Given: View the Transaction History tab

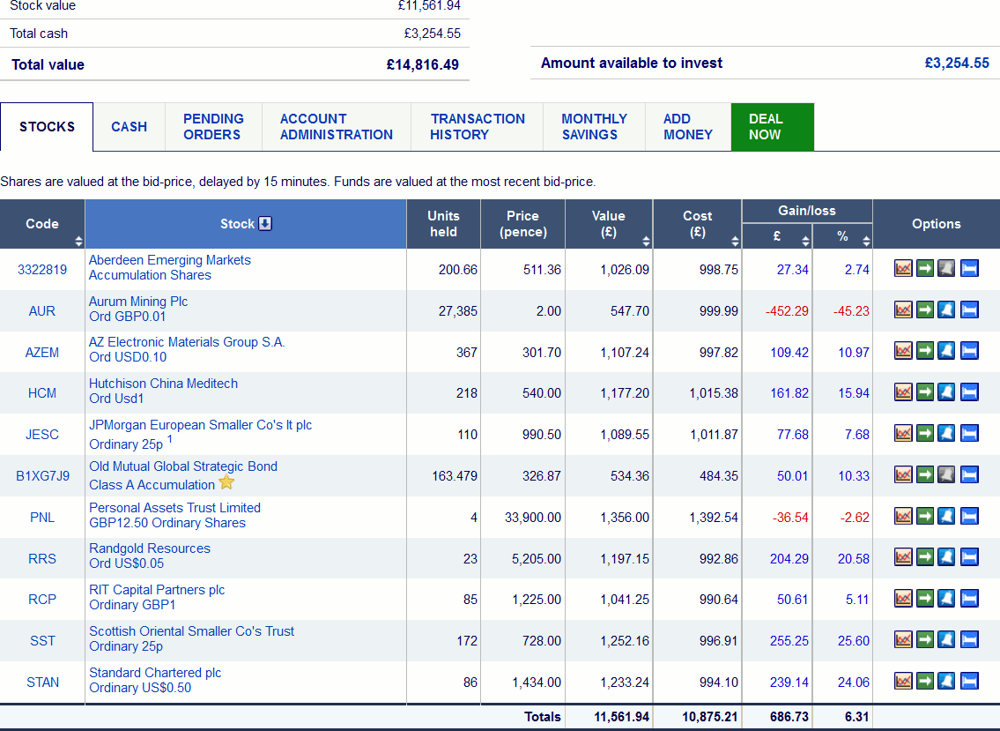Looking at the screenshot, I should coord(477,127).
